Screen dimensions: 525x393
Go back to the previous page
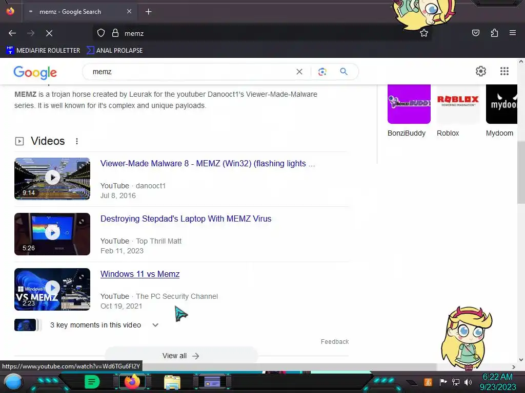pyautogui.click(x=12, y=33)
